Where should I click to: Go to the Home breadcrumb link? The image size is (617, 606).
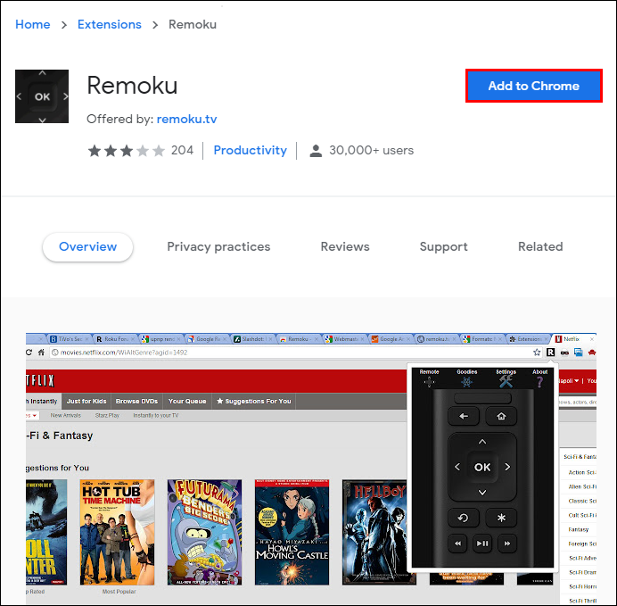(x=33, y=24)
